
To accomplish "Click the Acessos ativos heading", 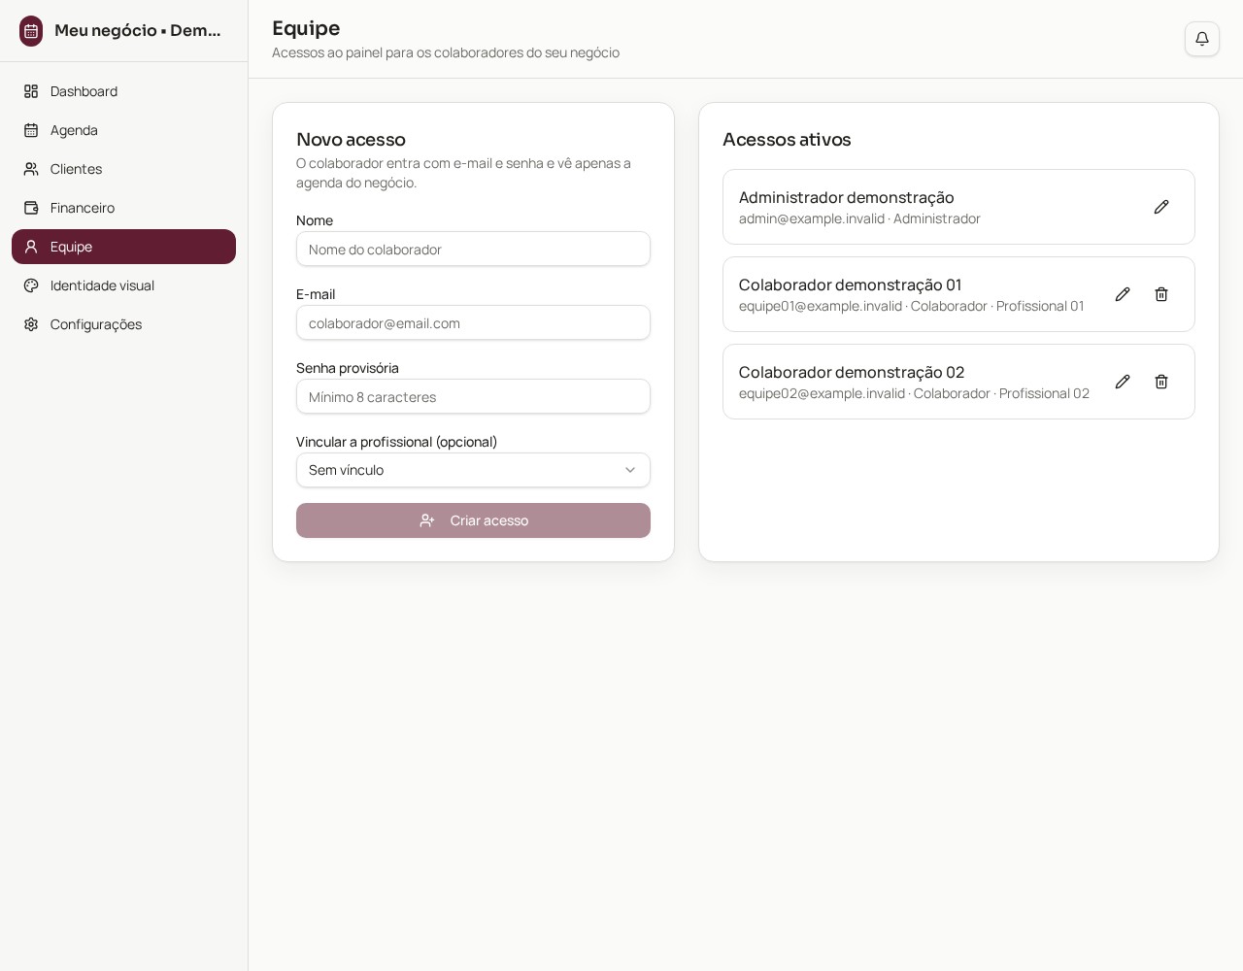I will tap(787, 140).
